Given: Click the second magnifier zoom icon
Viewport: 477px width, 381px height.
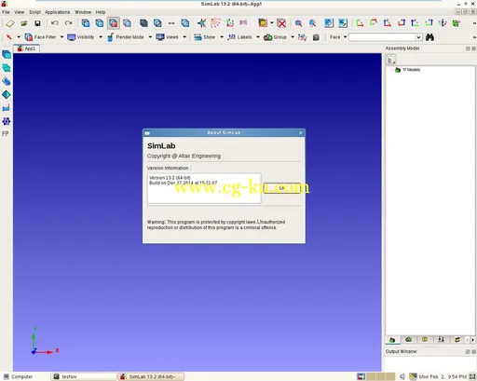Looking at the screenshot, I should (x=312, y=23).
